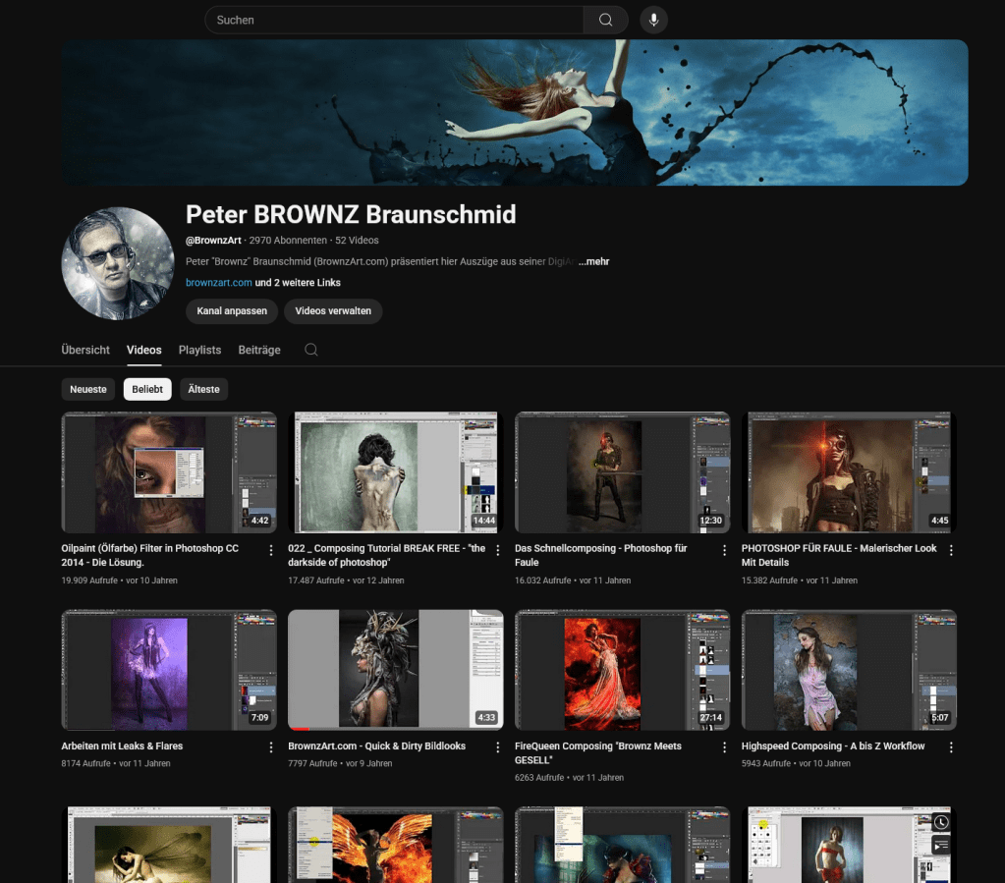Switch to the Playlists tab
Image resolution: width=1005 pixels, height=883 pixels.
[x=199, y=350]
